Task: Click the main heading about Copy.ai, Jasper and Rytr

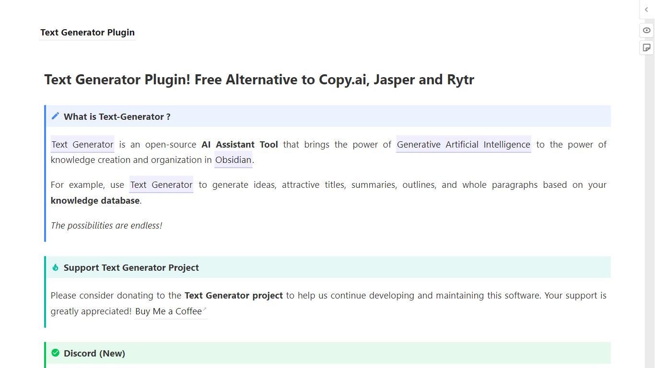Action: pyautogui.click(x=259, y=80)
